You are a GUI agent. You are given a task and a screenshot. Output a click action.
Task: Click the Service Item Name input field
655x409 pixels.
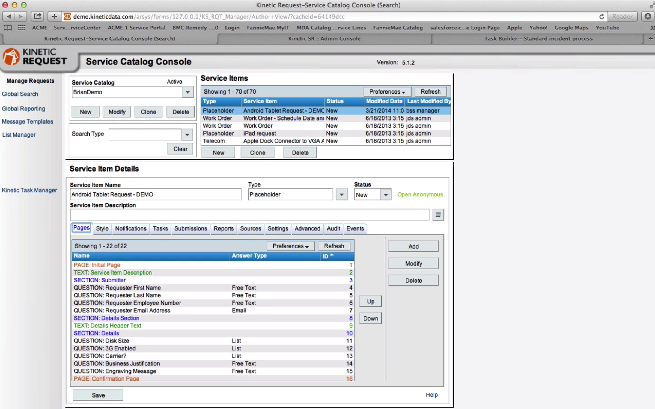click(156, 194)
